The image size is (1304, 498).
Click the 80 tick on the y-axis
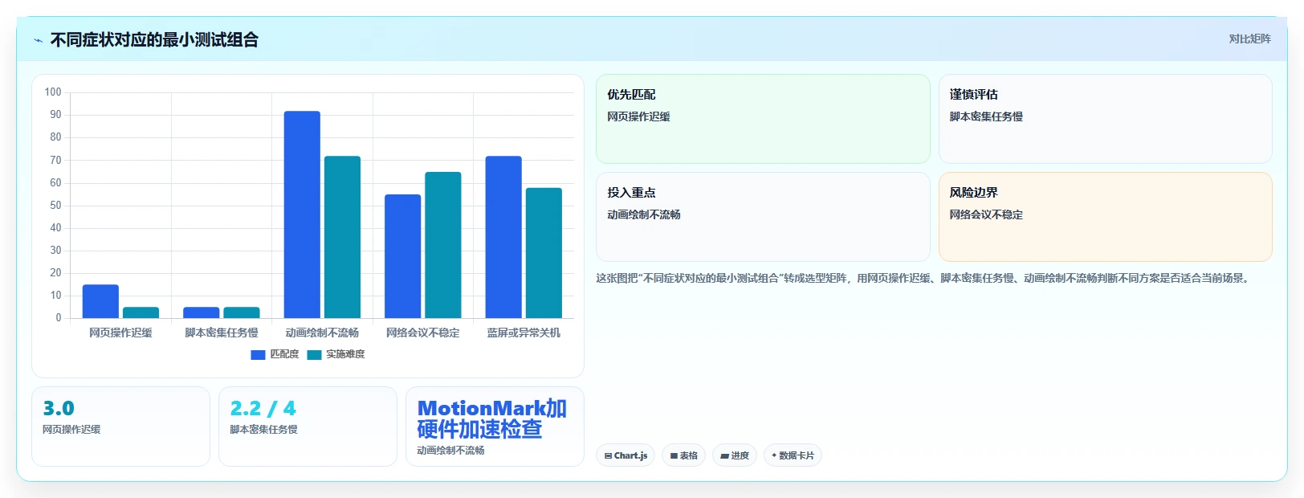click(55, 137)
